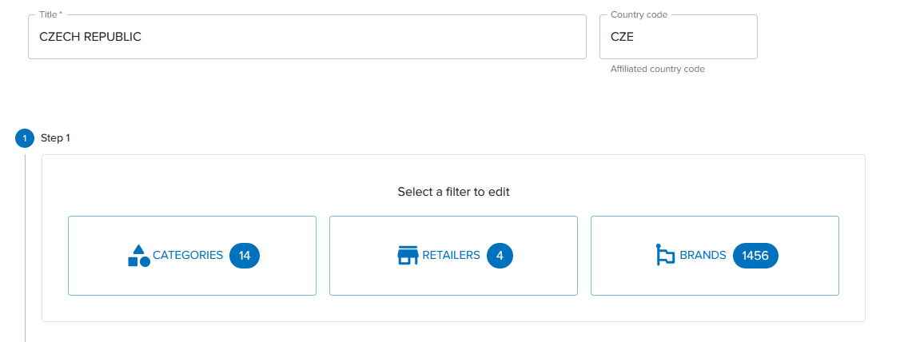Click the Step 1 label
912x342 pixels.
56,138
